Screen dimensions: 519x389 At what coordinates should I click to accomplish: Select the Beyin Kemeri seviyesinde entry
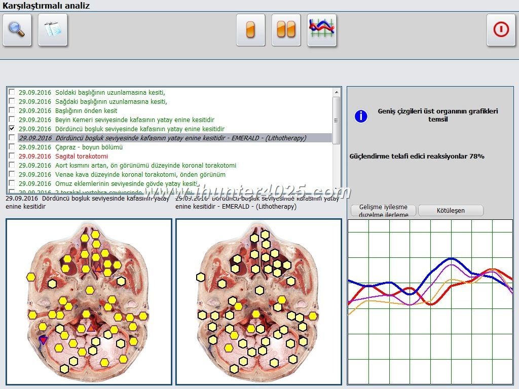click(101, 120)
